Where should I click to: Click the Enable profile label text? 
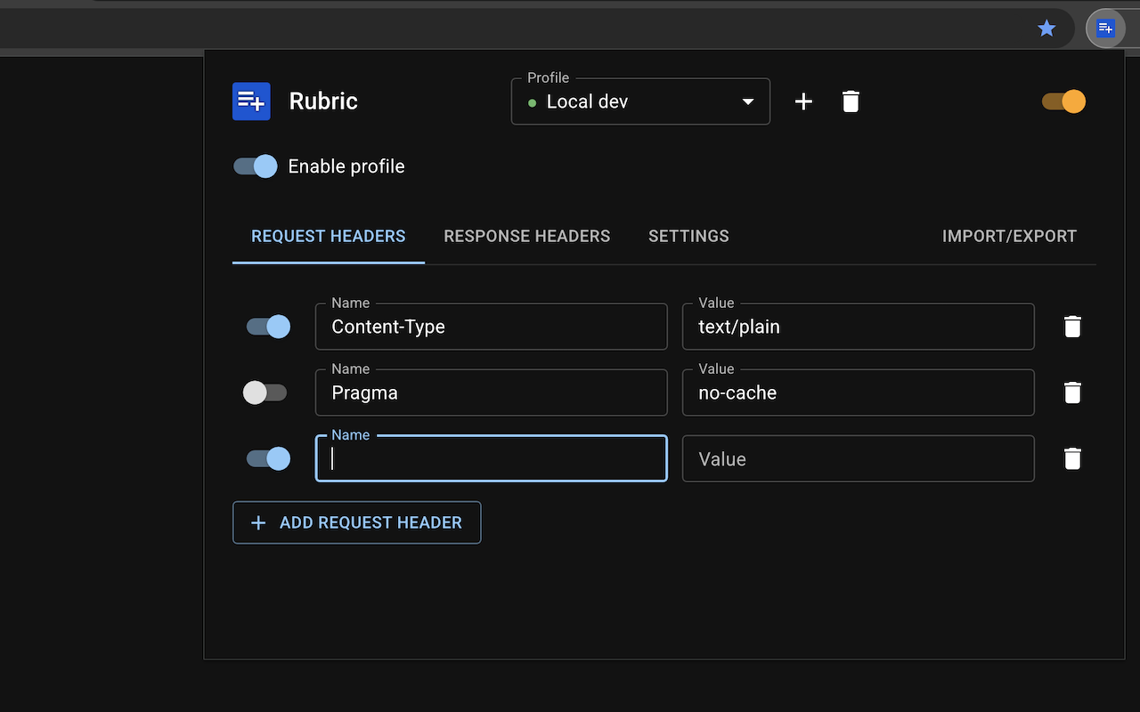pyautogui.click(x=346, y=166)
